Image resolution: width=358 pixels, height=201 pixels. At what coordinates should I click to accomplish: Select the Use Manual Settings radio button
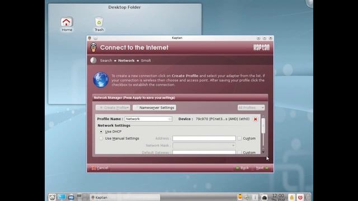[x=101, y=138]
